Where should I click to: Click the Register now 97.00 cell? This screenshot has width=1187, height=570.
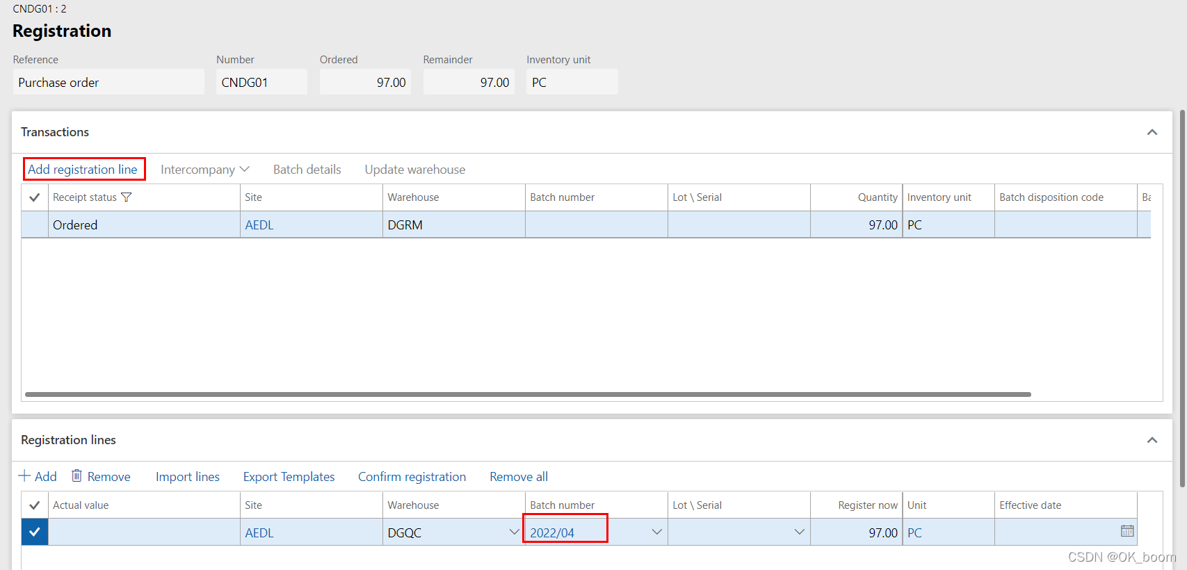(856, 532)
